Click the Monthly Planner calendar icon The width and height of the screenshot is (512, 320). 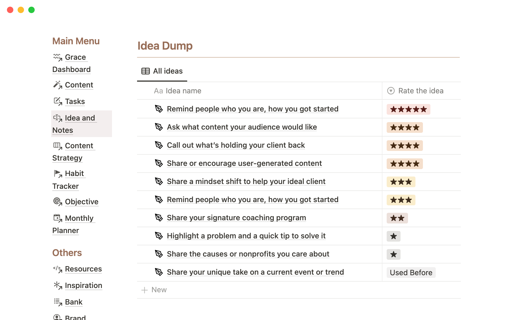[x=58, y=218]
